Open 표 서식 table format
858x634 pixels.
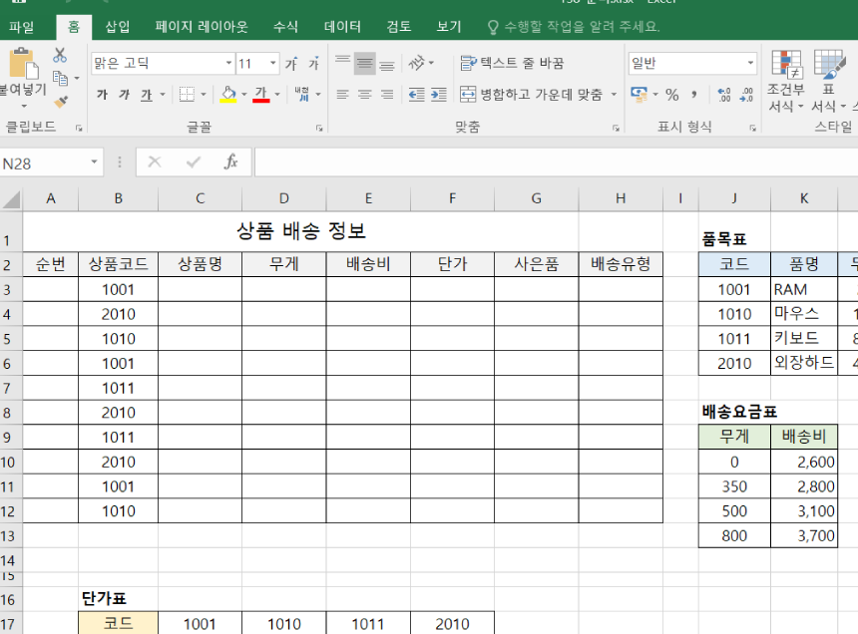828,81
